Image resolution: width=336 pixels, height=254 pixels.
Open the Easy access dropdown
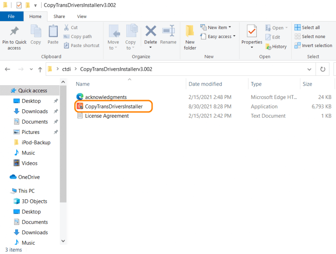(x=218, y=36)
